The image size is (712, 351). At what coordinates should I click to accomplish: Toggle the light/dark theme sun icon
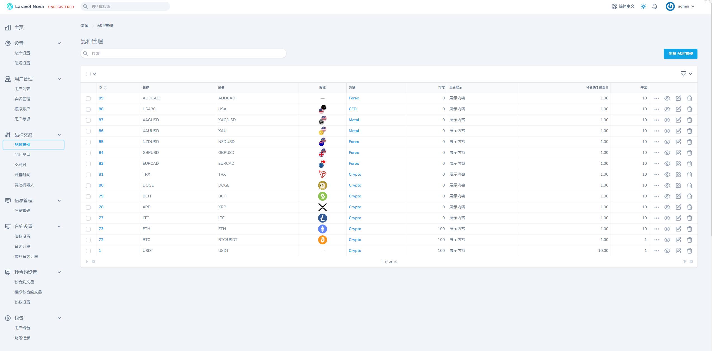coord(644,6)
